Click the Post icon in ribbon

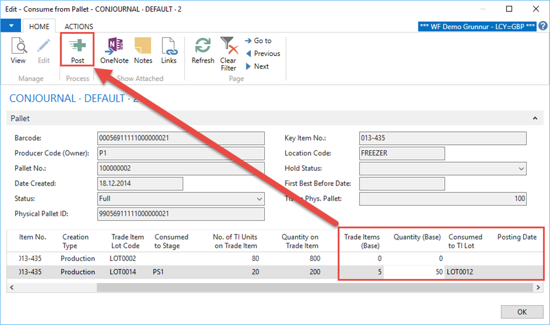tap(77, 48)
